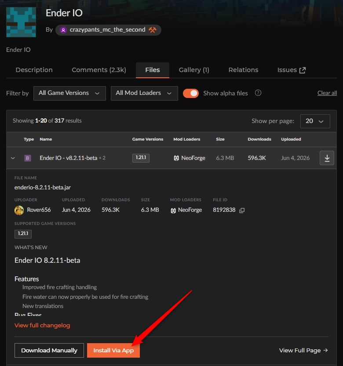Click the Mod Loaders column header
Image resolution: width=343 pixels, height=366 pixels.
187,139
